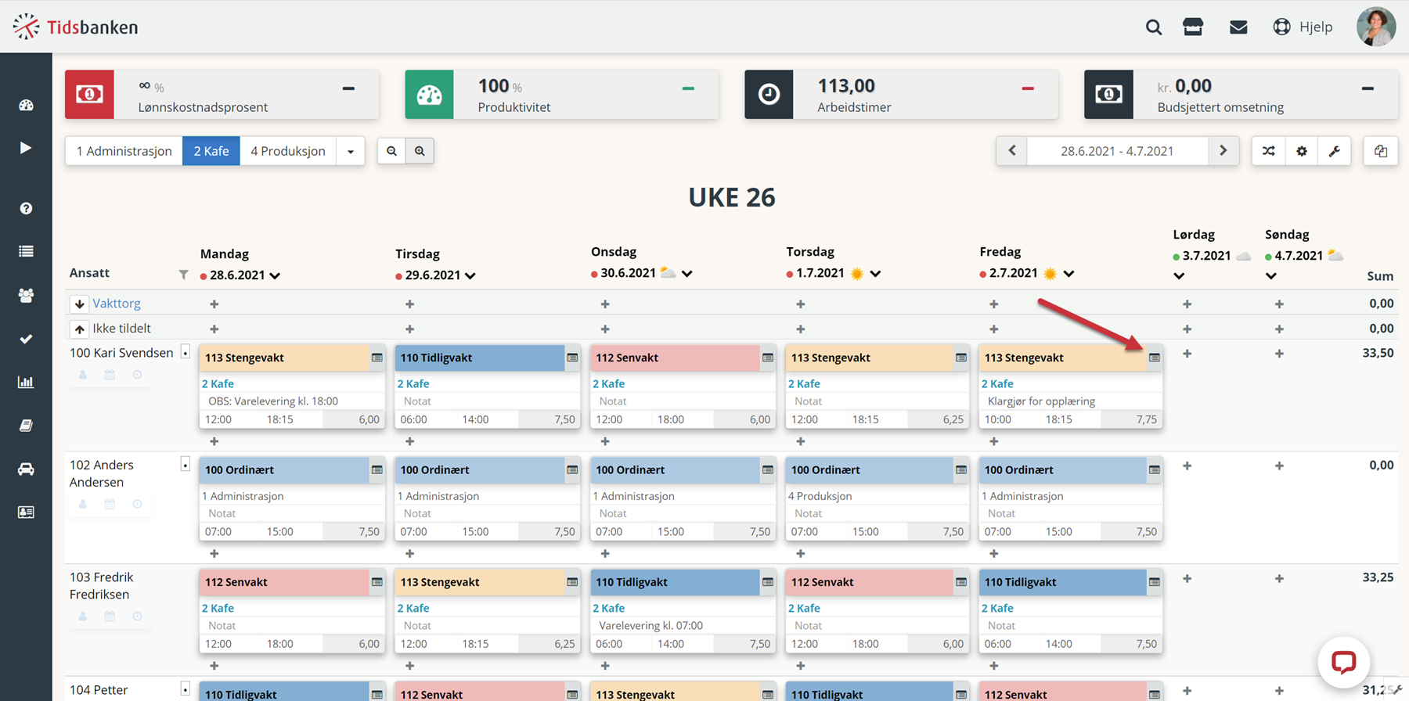The width and height of the screenshot is (1409, 701).
Task: Open the employees group icon in sidebar
Action: pos(26,295)
